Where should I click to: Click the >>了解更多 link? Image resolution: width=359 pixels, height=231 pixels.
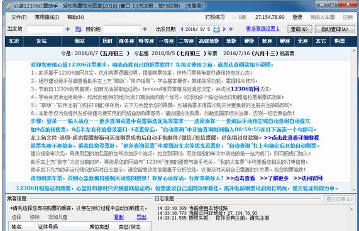(274, 178)
